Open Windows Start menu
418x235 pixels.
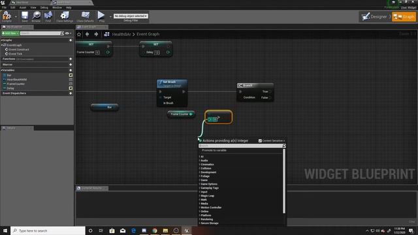tap(5, 230)
